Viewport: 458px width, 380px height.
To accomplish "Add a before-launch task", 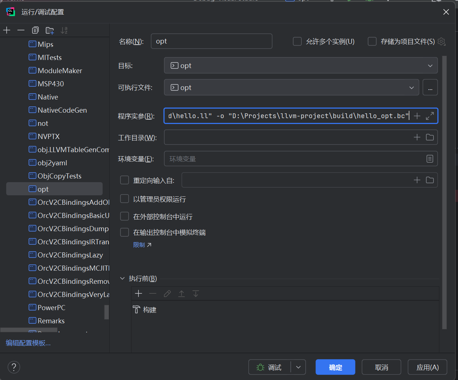I will [x=138, y=294].
